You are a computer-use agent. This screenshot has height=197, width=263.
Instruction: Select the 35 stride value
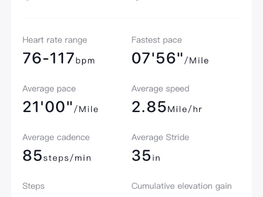coord(141,155)
